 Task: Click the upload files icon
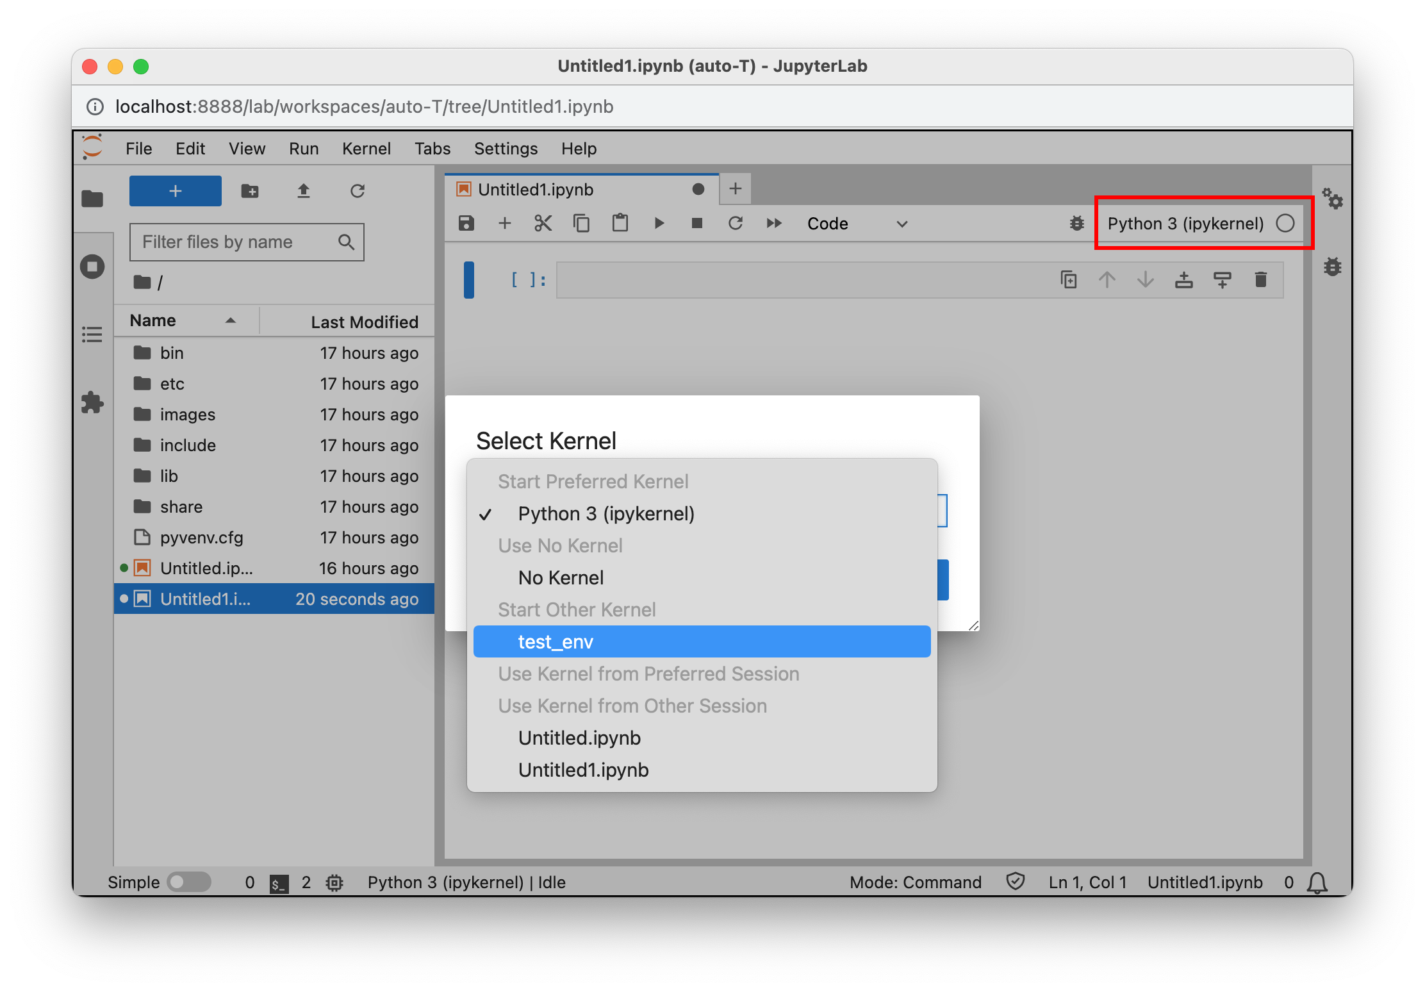click(x=304, y=191)
